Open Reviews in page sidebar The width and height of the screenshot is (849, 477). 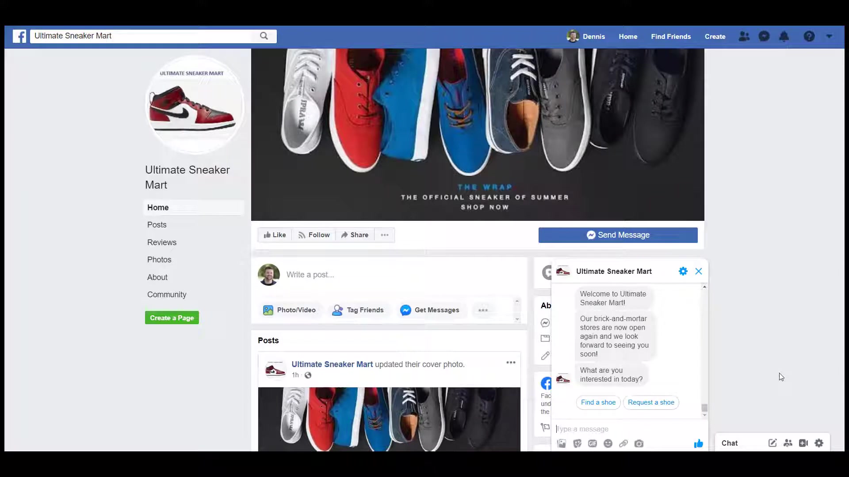(x=162, y=242)
